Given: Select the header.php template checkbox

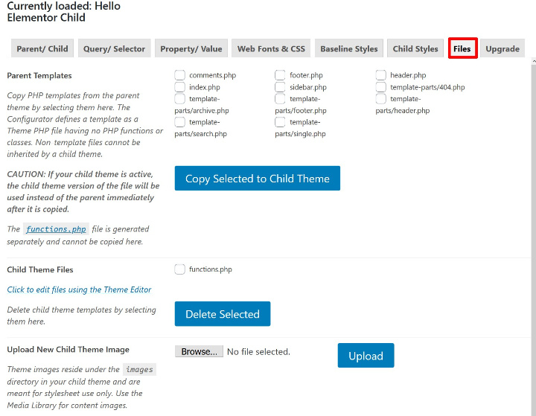Looking at the screenshot, I should [381, 75].
